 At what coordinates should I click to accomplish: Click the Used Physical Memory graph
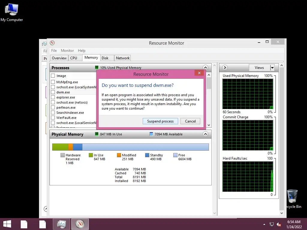[248, 94]
